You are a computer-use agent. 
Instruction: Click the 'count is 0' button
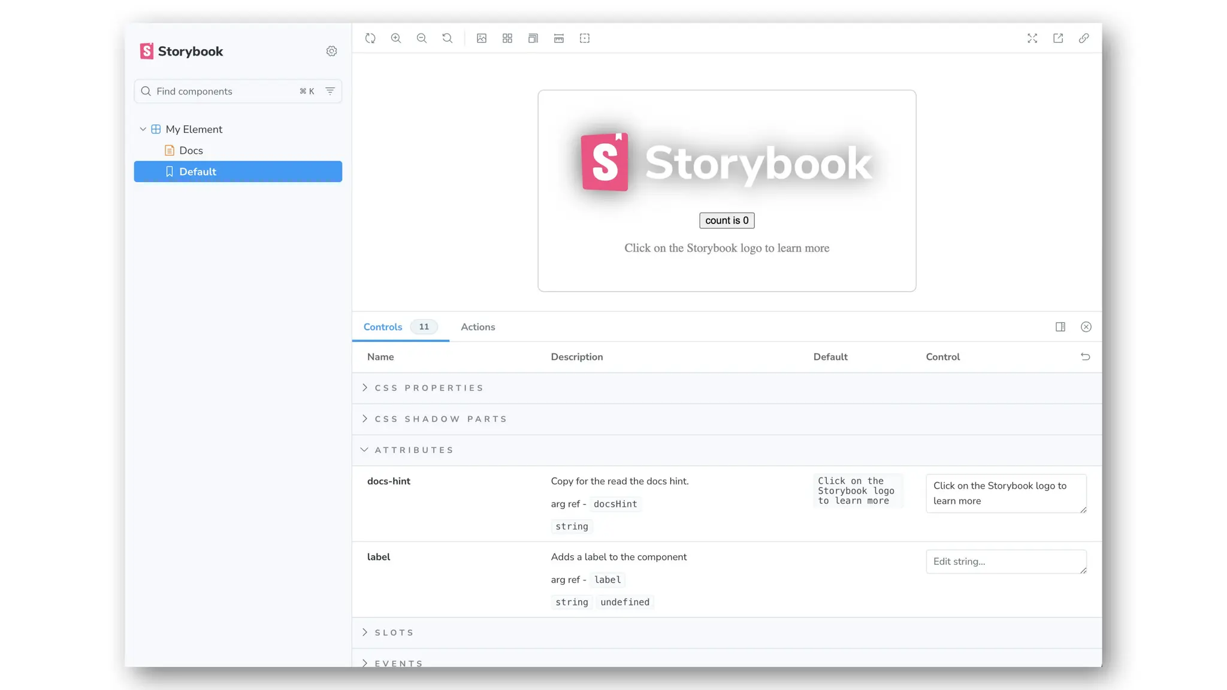click(x=727, y=220)
